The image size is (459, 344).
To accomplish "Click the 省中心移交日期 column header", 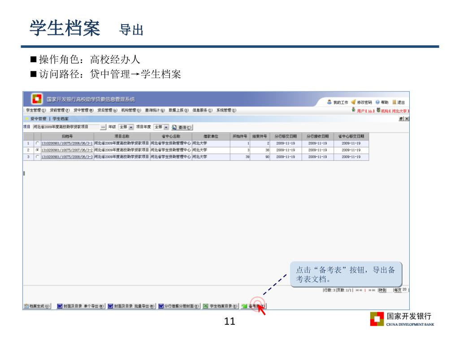I will pos(351,136).
